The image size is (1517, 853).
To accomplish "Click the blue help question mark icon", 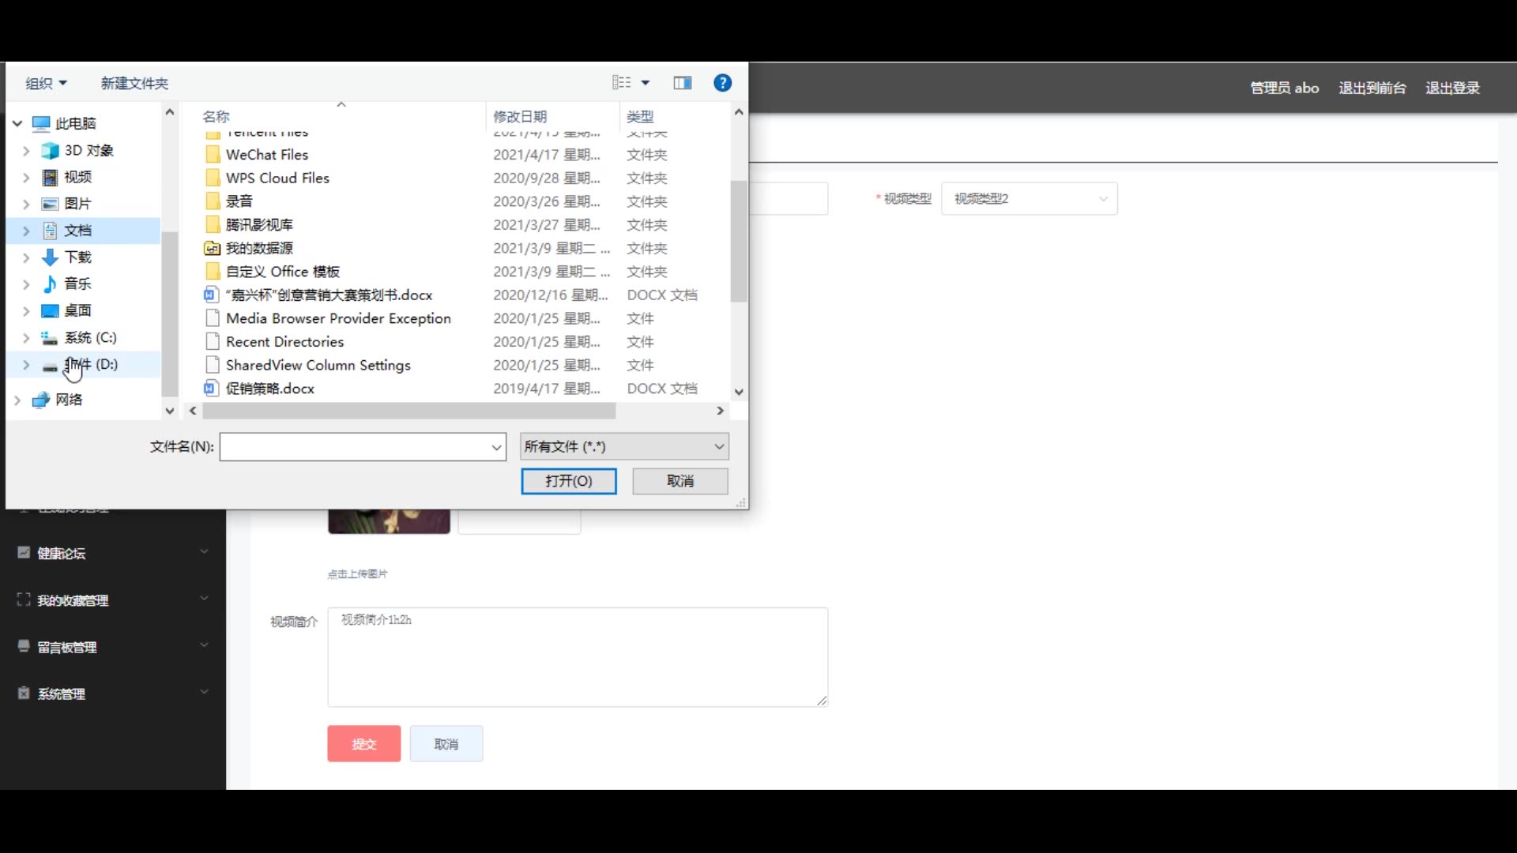I will [x=722, y=83].
